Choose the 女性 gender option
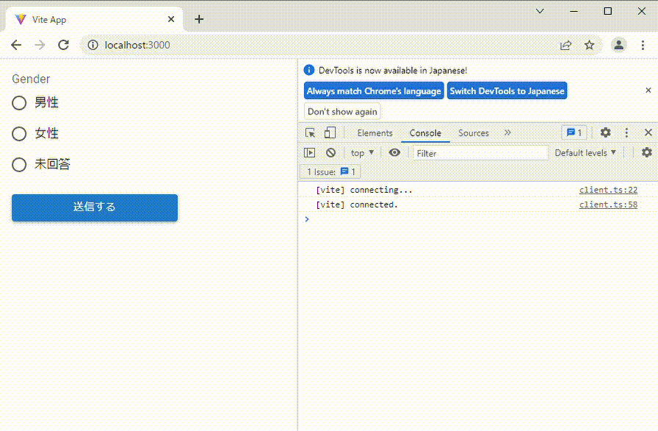The width and height of the screenshot is (658, 431). click(x=19, y=133)
